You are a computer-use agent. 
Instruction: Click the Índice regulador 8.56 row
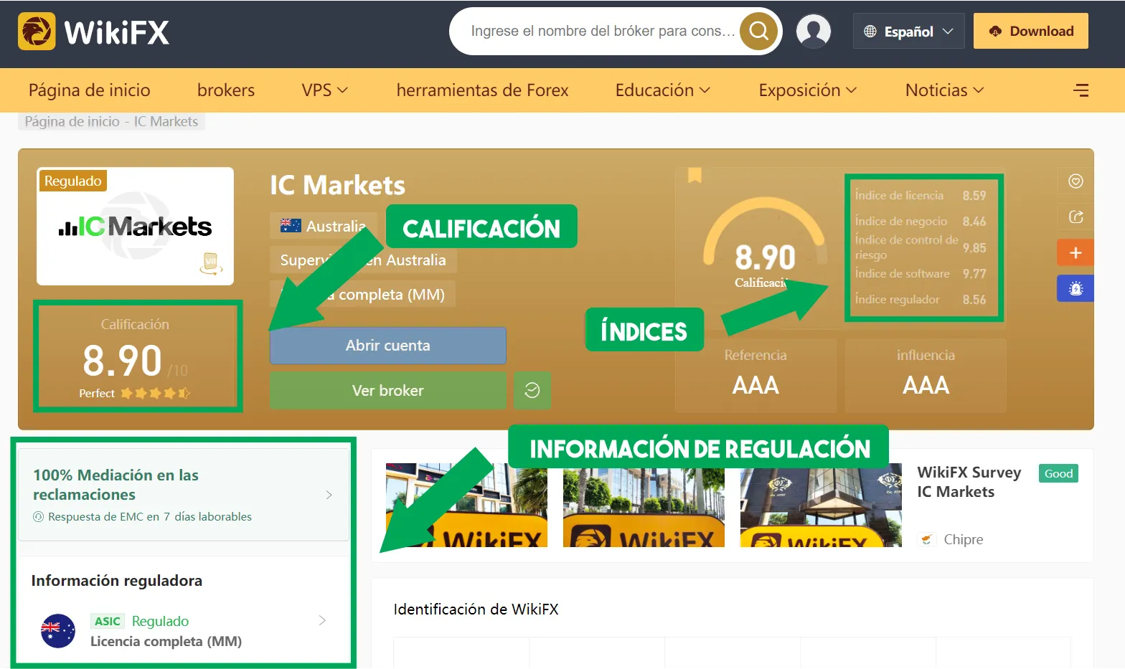click(x=921, y=300)
